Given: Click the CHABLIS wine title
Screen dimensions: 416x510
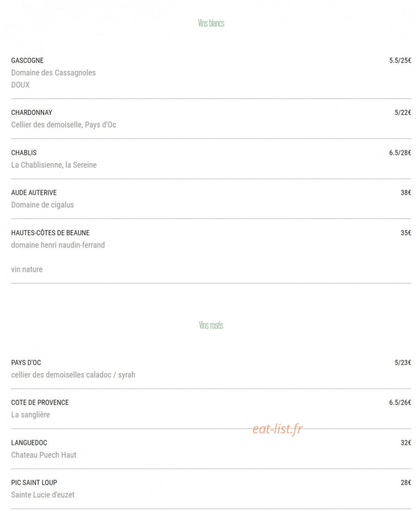Looking at the screenshot, I should tap(24, 153).
